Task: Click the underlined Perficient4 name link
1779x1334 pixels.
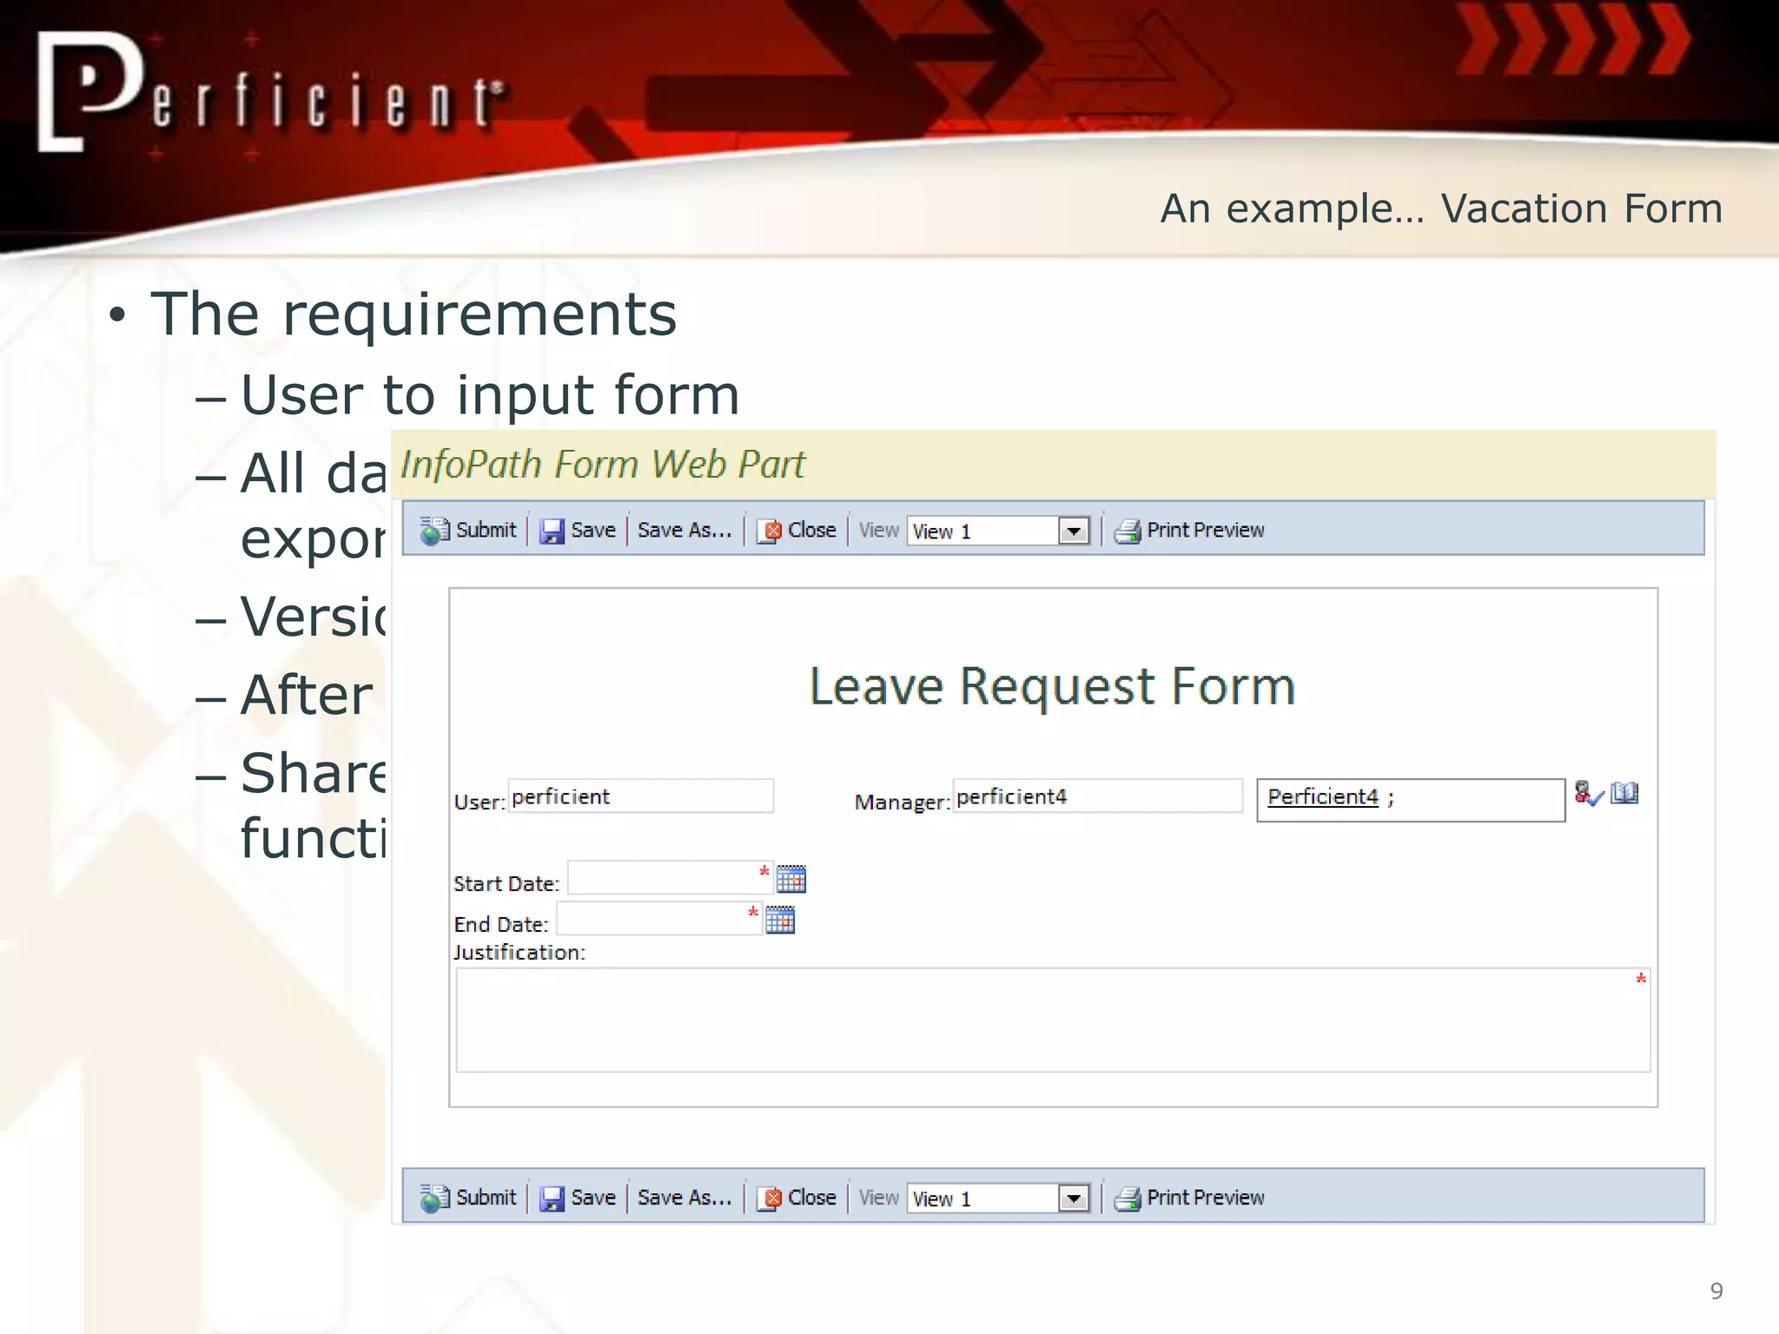Action: (x=1322, y=796)
